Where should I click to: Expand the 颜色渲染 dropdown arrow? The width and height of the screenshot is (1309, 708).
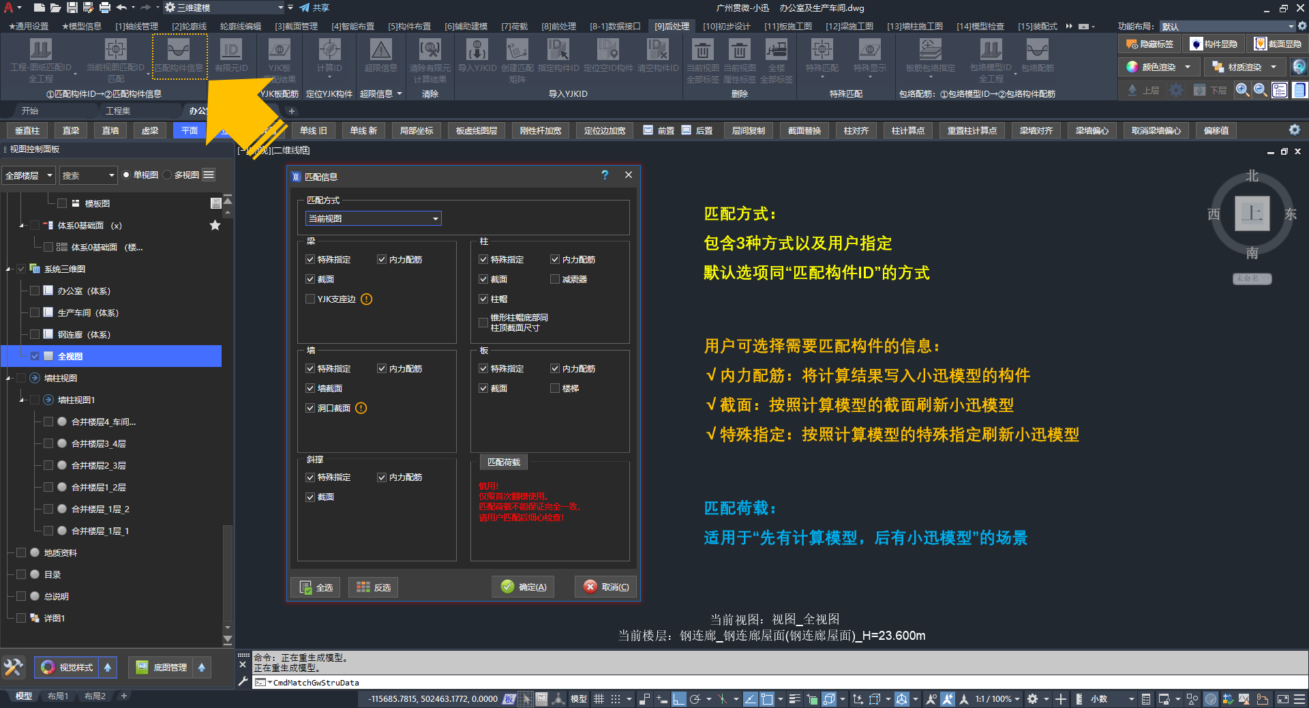click(x=1188, y=67)
